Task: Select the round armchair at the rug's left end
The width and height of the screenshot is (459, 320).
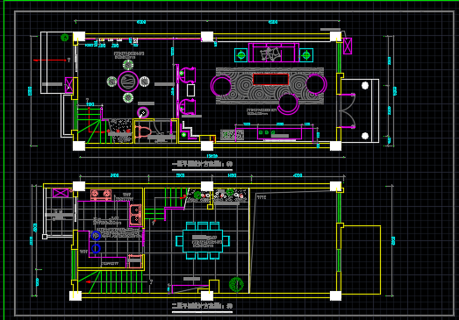Action: click(221, 85)
